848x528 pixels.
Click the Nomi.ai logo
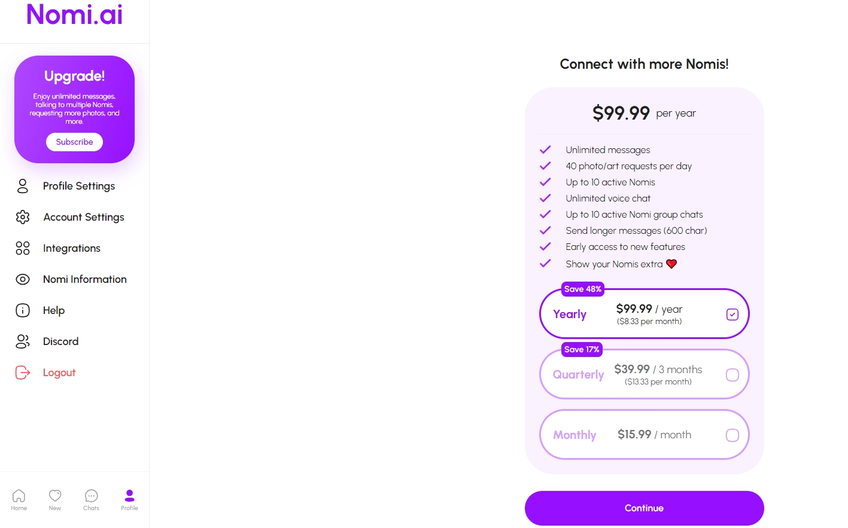pyautogui.click(x=74, y=14)
